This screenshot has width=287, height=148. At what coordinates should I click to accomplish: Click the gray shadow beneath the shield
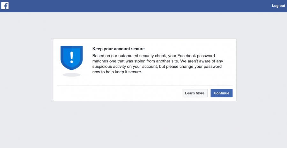pyautogui.click(x=71, y=75)
